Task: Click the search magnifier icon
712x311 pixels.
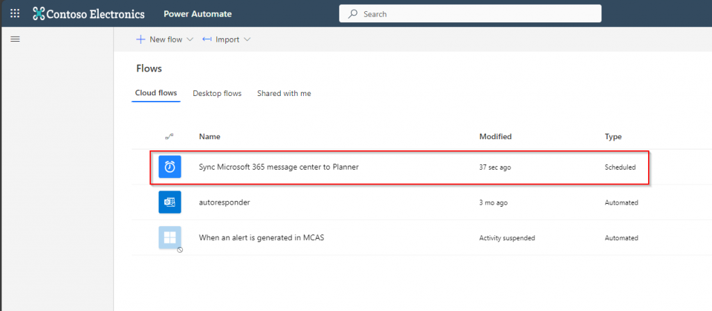Action: (x=353, y=14)
